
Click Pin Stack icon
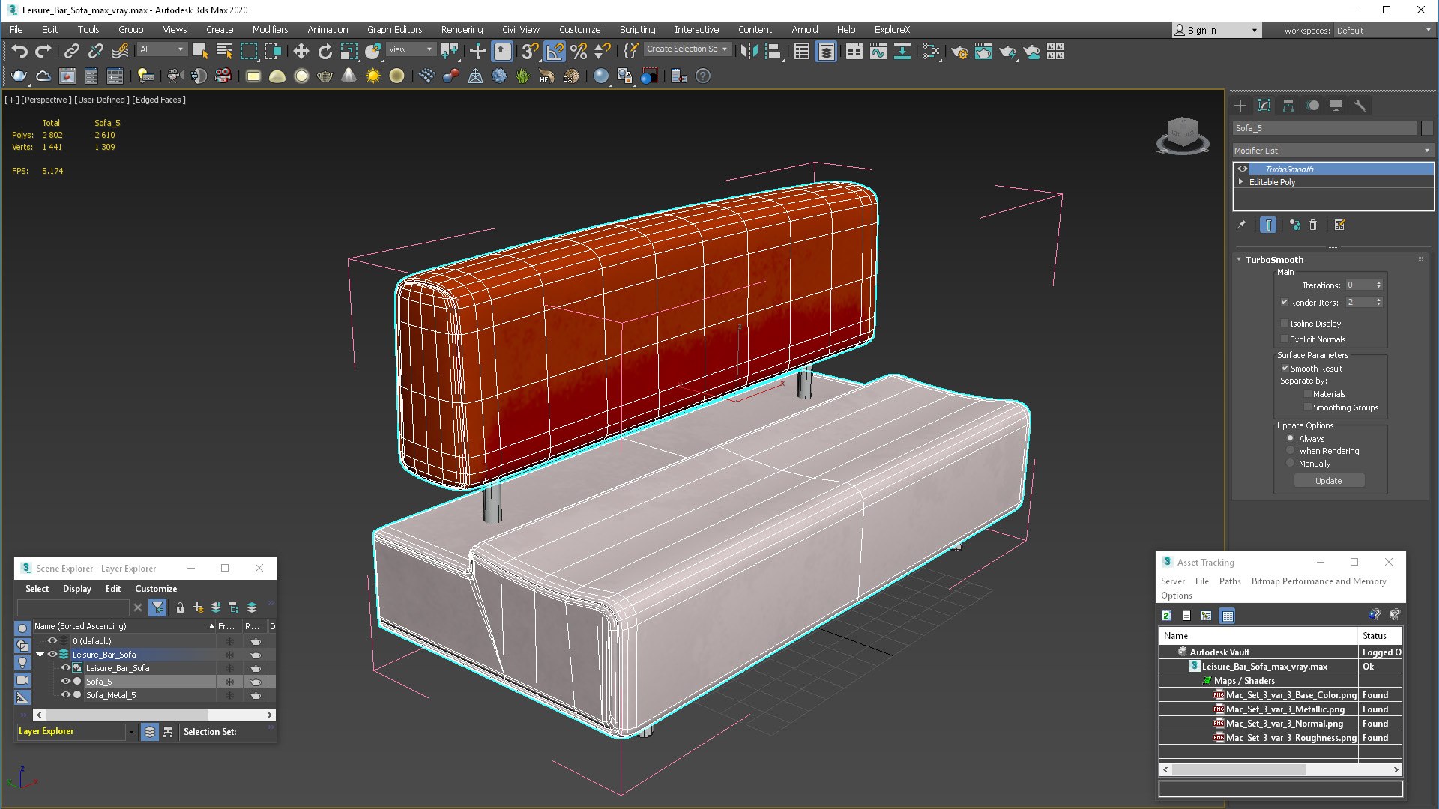click(1241, 225)
